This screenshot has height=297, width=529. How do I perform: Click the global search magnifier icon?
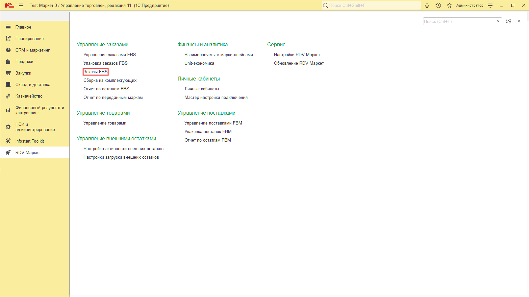(x=325, y=5)
